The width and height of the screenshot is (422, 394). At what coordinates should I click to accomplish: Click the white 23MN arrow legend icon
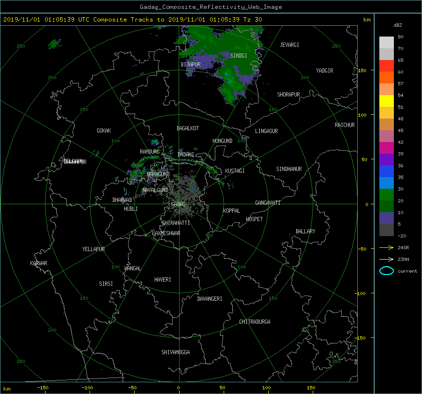coord(386,259)
